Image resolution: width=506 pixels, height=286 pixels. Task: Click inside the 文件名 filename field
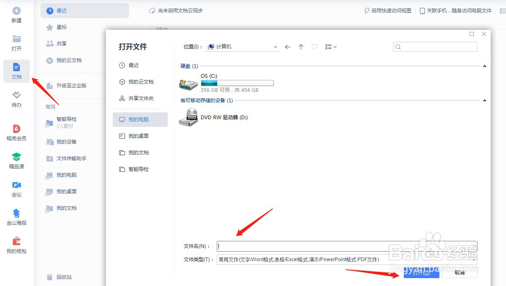[x=290, y=245]
